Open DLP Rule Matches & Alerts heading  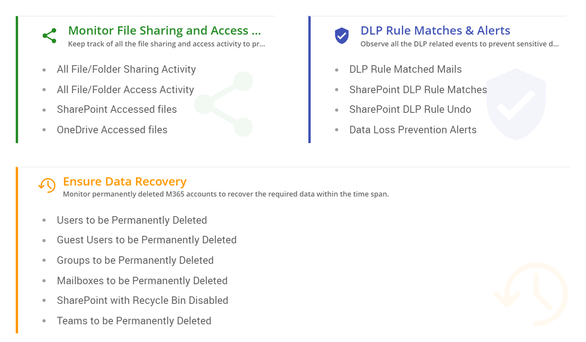tap(435, 31)
